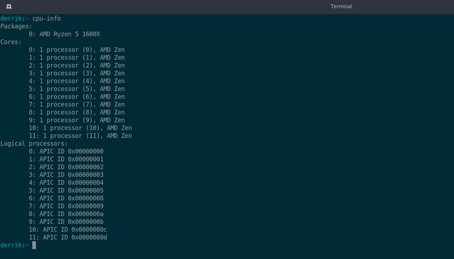Click the Terminal title in the title bar
454x259 pixels.
point(341,6)
